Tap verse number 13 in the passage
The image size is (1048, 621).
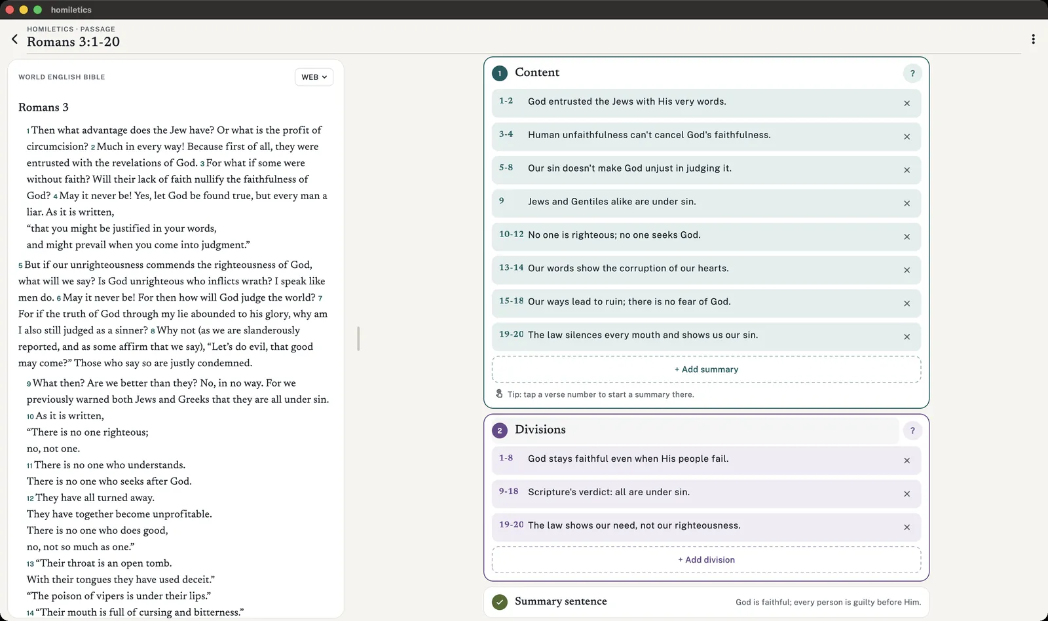coord(30,564)
